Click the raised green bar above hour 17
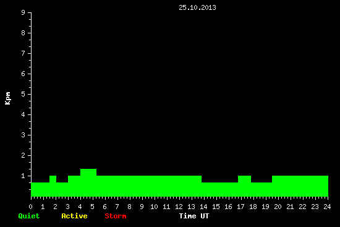 point(244,186)
